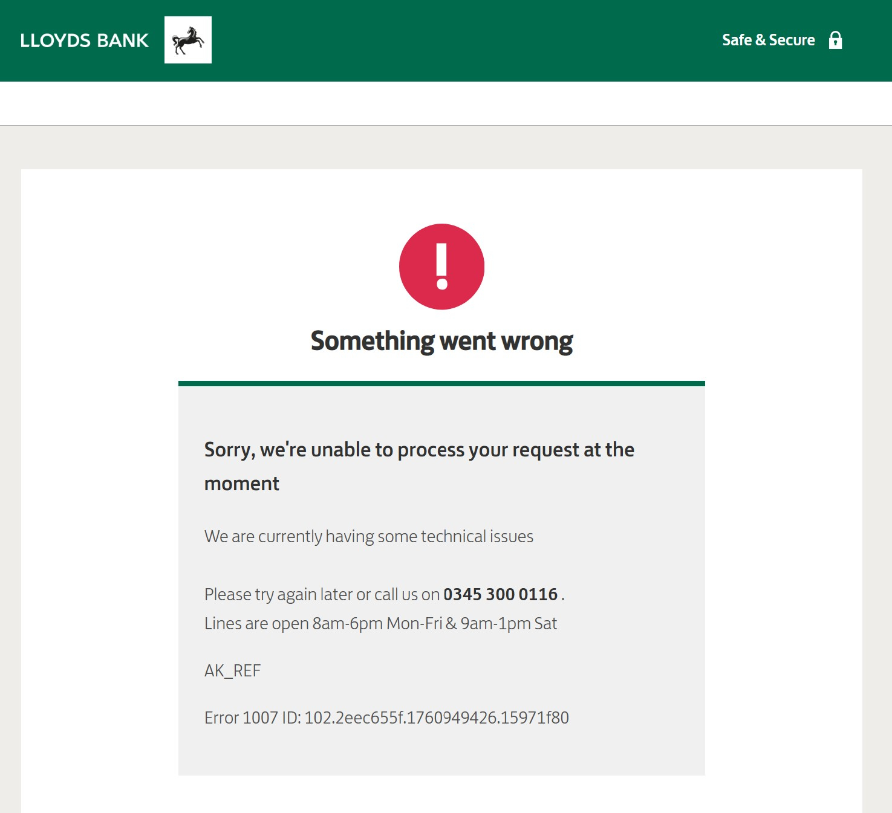The image size is (892, 813).
Task: Click the green divider bar above message
Action: (441, 383)
